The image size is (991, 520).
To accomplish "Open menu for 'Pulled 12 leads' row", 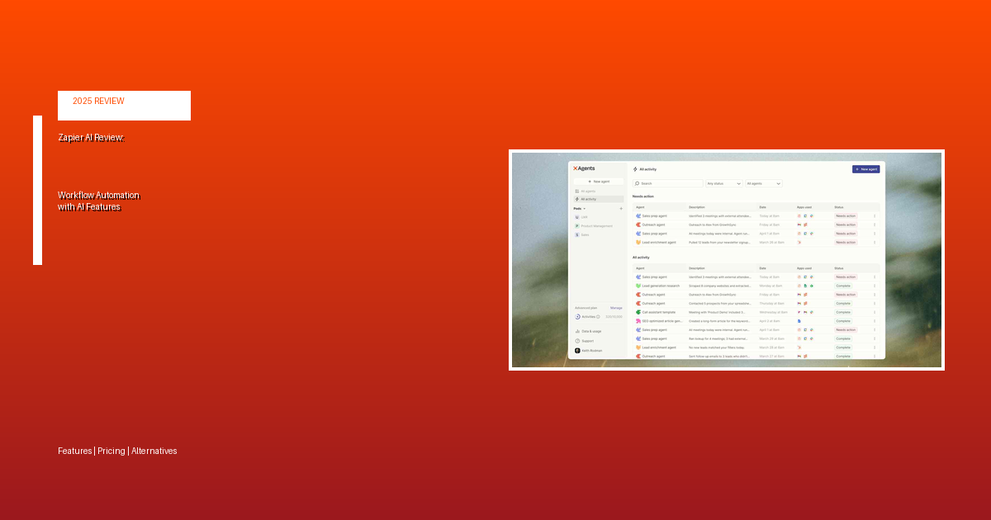I will pyautogui.click(x=875, y=243).
